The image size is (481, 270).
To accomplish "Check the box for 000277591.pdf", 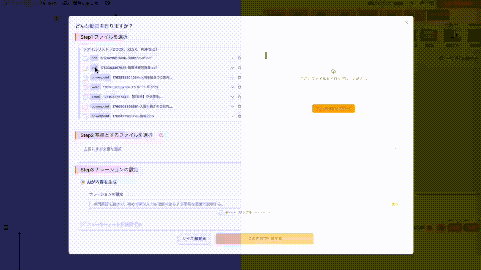I will click(85, 58).
